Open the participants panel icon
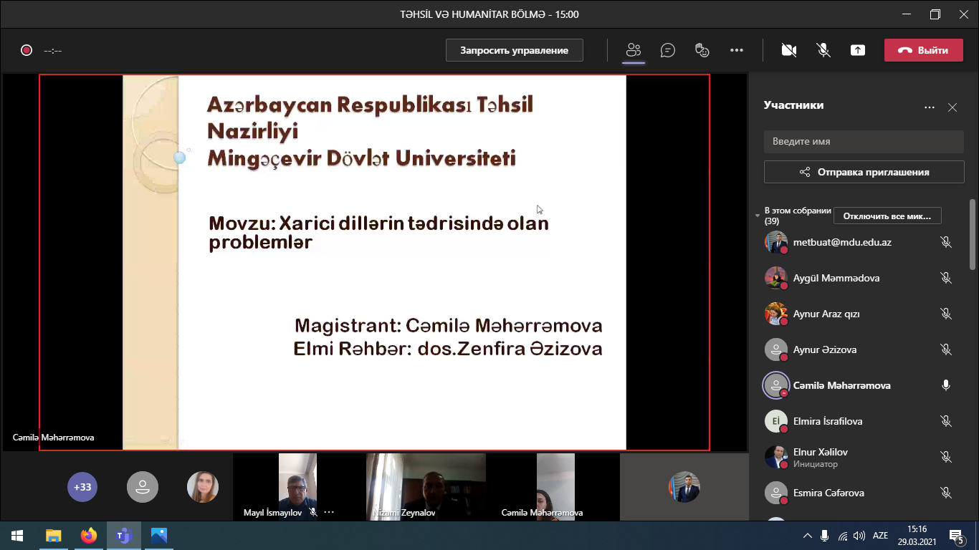Image resolution: width=979 pixels, height=550 pixels. pos(633,50)
